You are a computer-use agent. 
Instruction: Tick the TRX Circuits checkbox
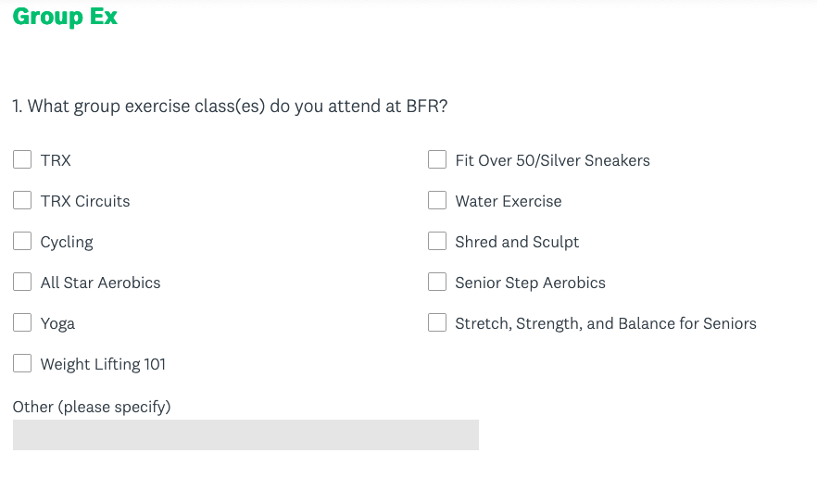point(22,200)
